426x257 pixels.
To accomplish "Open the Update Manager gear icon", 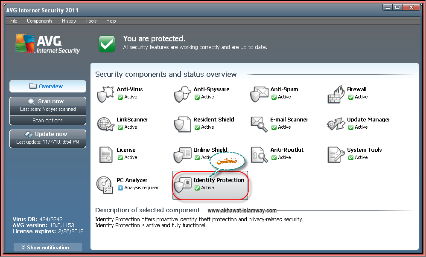I will 336,124.
